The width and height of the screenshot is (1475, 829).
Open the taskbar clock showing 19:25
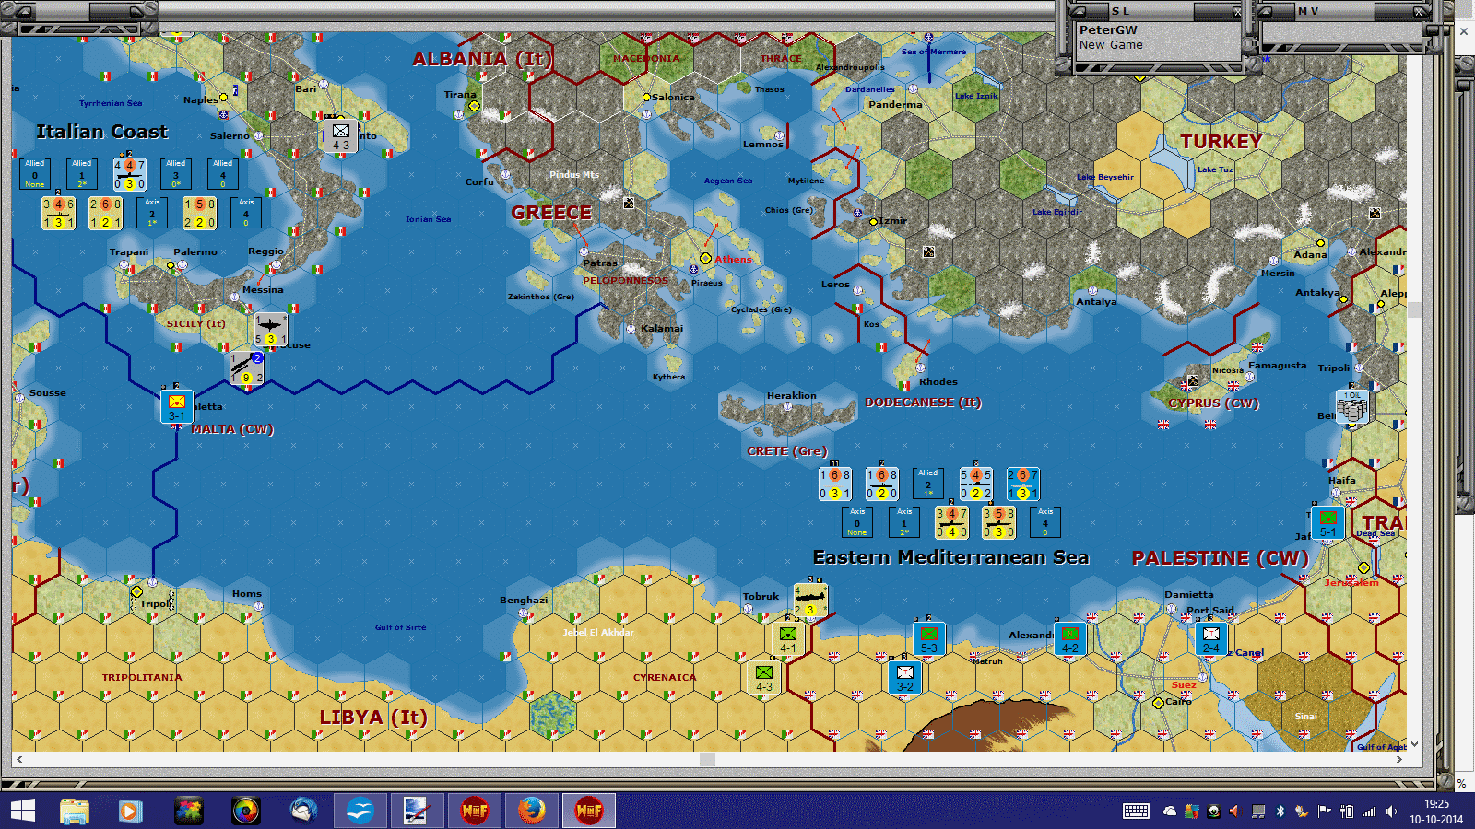[1436, 811]
